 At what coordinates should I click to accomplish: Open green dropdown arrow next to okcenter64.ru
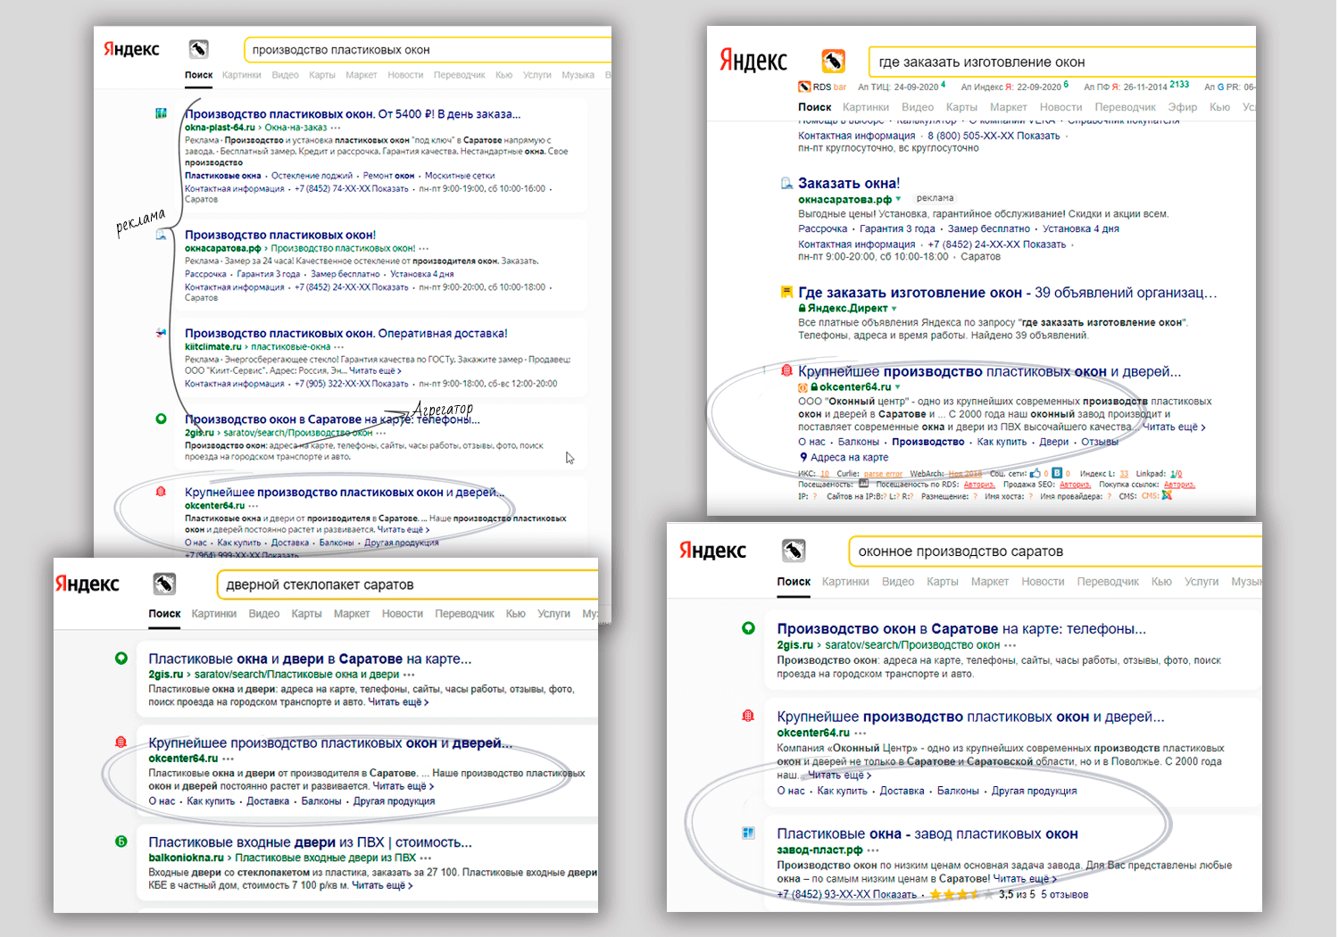pyautogui.click(x=897, y=387)
